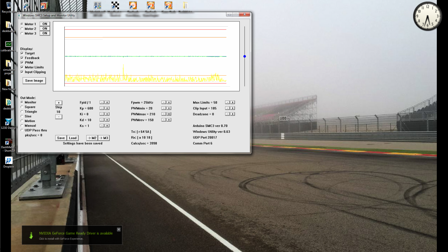The width and height of the screenshot is (448, 252).
Task: Launch the DashMeter shortcut icon
Action: click(x=8, y=145)
